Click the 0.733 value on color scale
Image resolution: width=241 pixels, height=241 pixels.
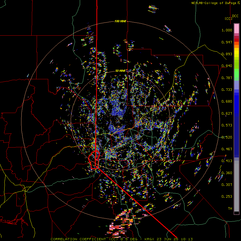[227, 90]
